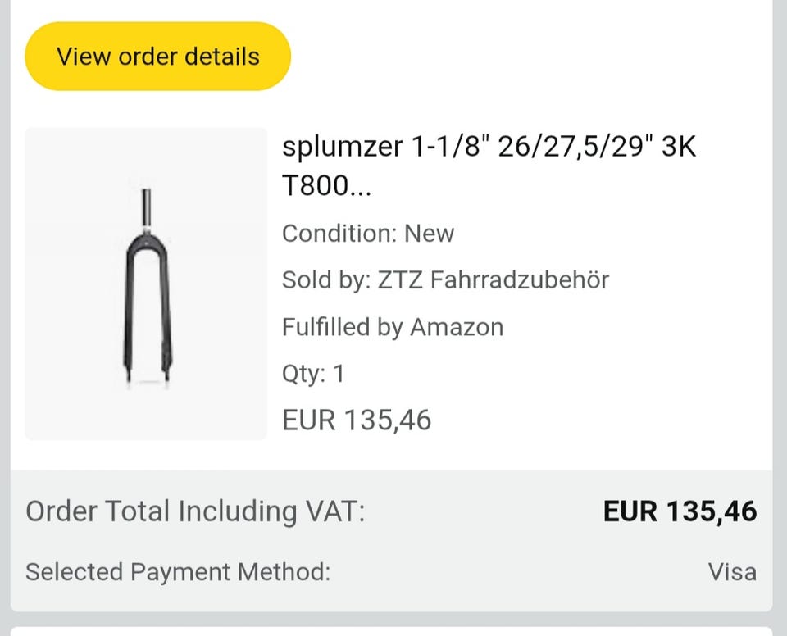Click the gray order summary panel background

point(492,541)
